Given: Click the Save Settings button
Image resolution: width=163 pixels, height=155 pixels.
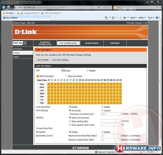Looking at the screenshot, I should [43, 59].
